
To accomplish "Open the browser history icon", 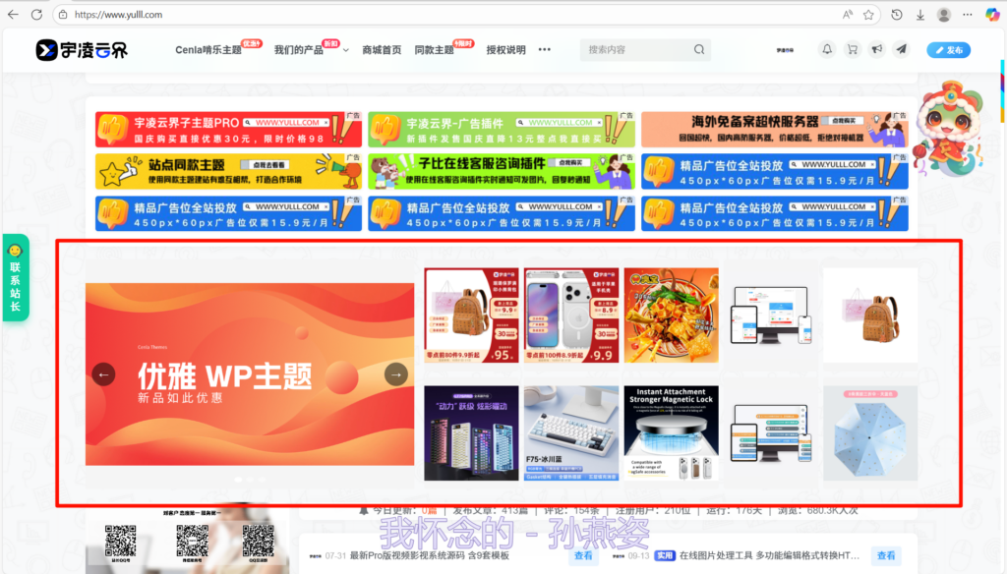I will pyautogui.click(x=896, y=15).
